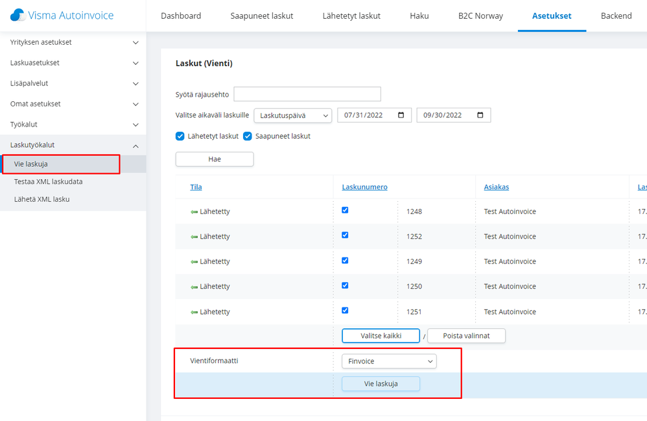Image resolution: width=647 pixels, height=421 pixels.
Task: Open calendar picker on end date 09/30/2022
Action: (480, 115)
